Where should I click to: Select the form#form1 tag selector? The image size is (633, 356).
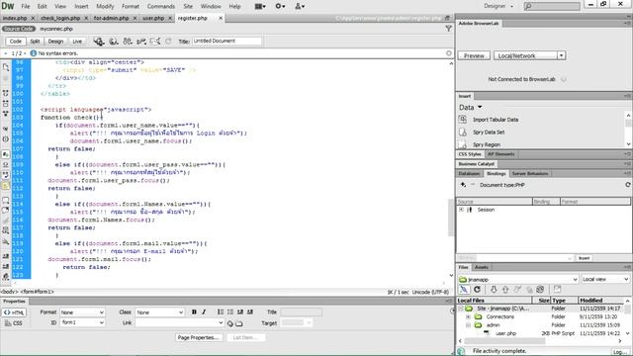click(x=37, y=292)
